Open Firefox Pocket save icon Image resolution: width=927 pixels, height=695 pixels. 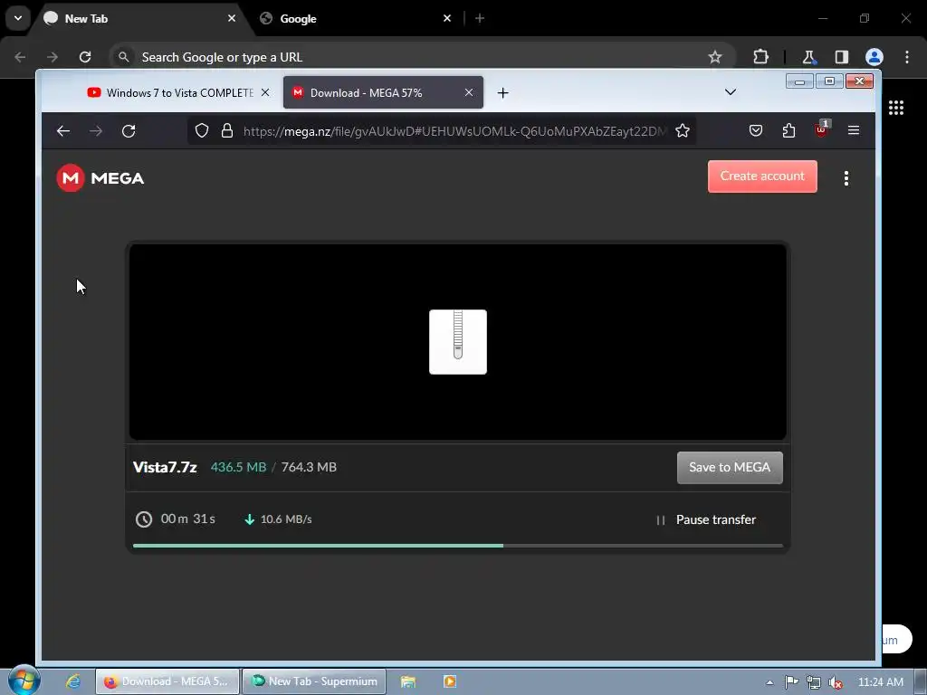coord(756,130)
